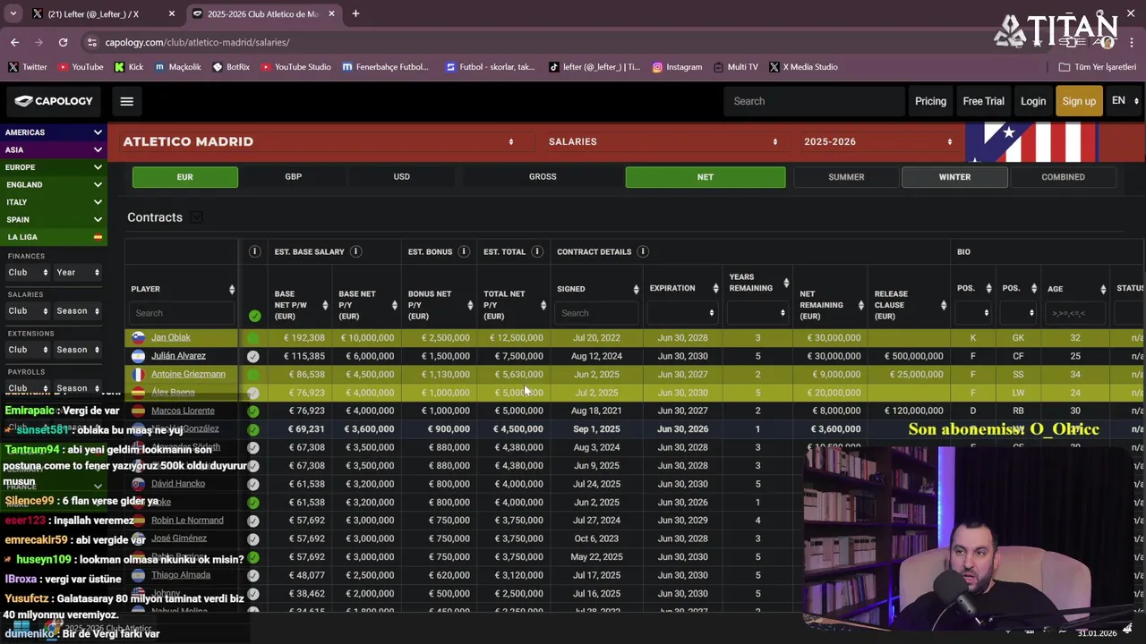
Task: Open the 2025-2026 season dropdown
Action: [x=877, y=141]
